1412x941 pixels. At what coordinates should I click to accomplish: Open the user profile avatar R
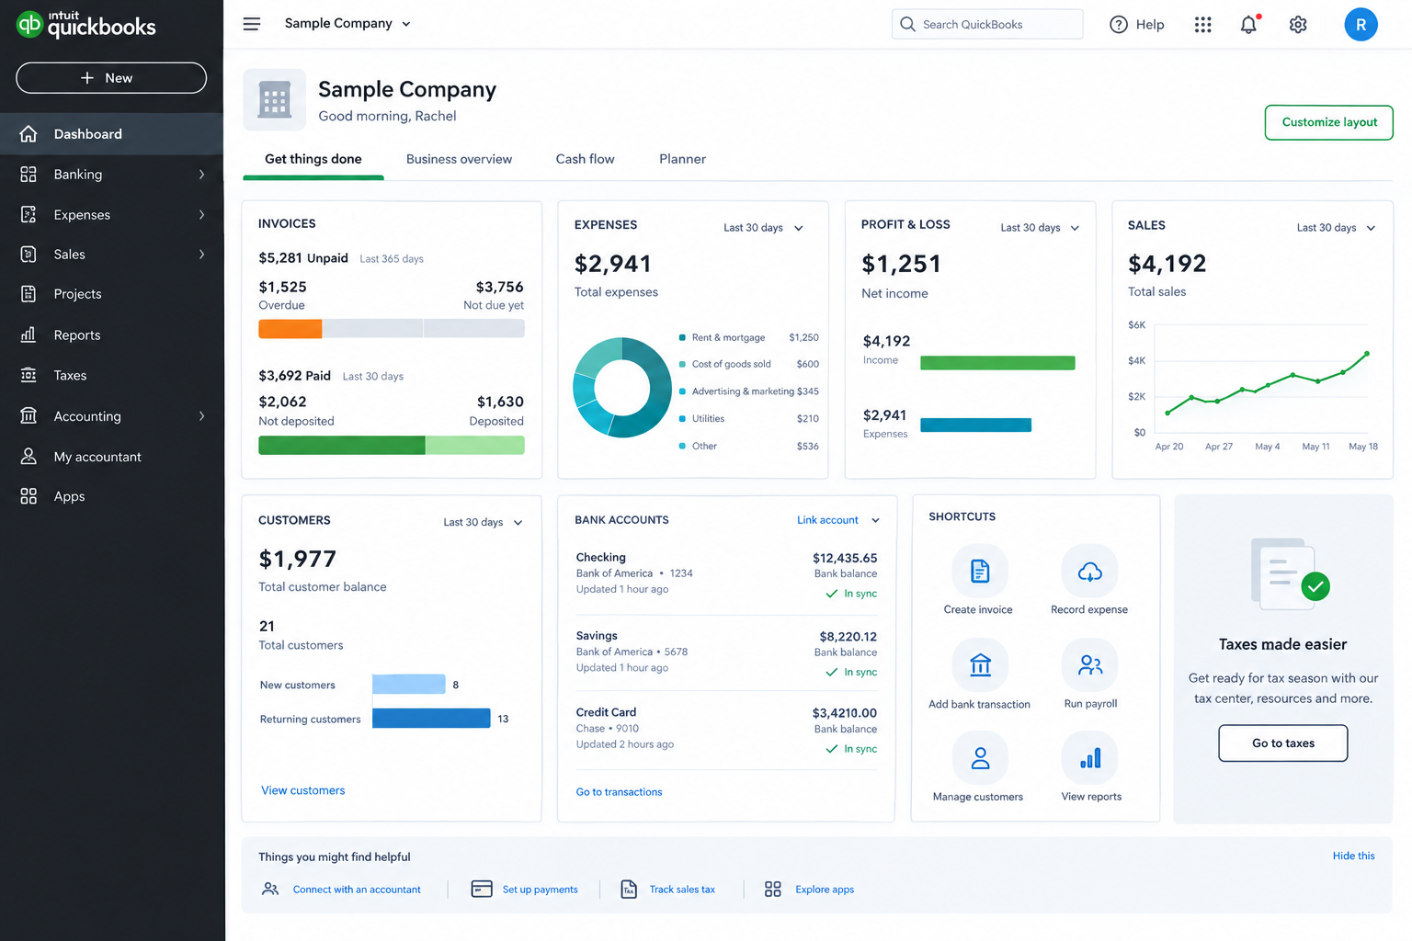[1361, 25]
